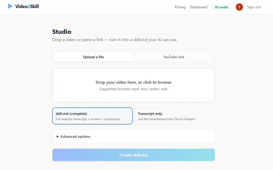273x170 pixels.
Task: Click the 59 credits badge
Action: (x=221, y=7)
